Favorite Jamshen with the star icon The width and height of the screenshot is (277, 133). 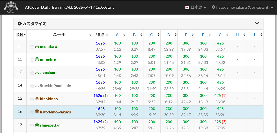tap(32, 73)
